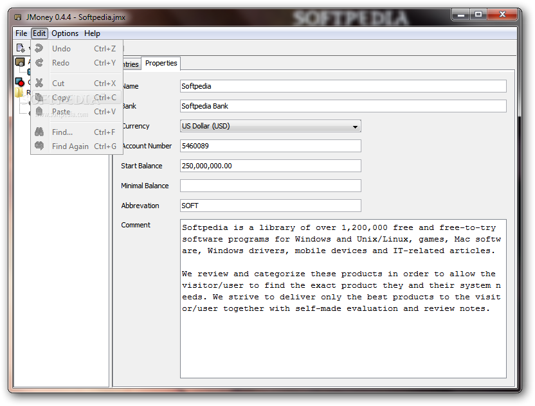Choose Undo from the Edit menu

pos(77,49)
